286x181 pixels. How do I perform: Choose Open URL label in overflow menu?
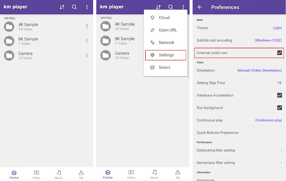point(168,30)
